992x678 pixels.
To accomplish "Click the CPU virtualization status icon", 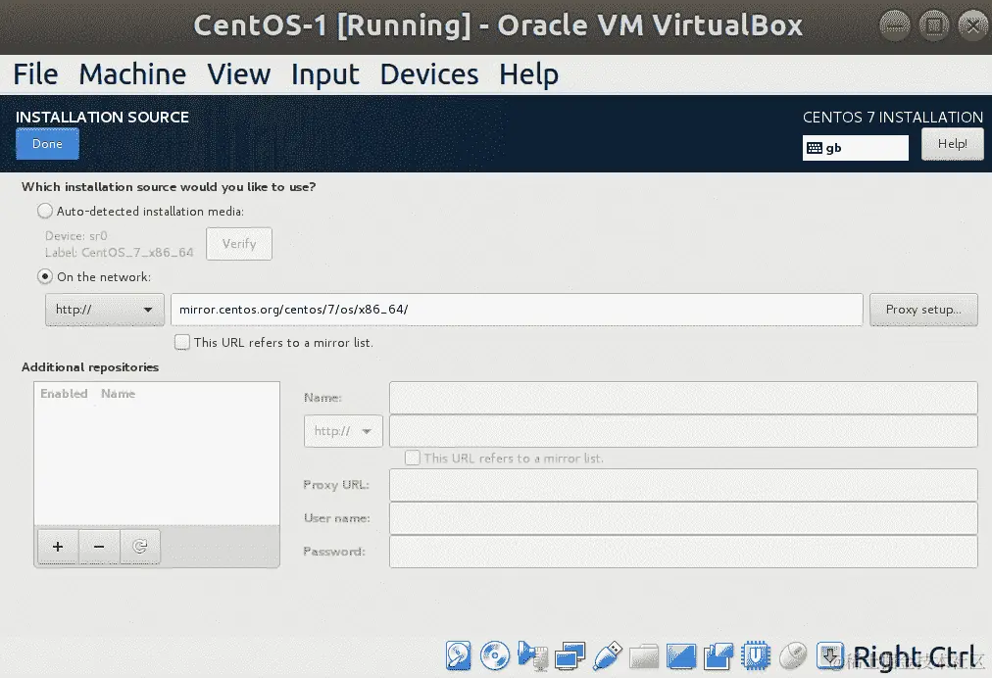I will coord(756,655).
